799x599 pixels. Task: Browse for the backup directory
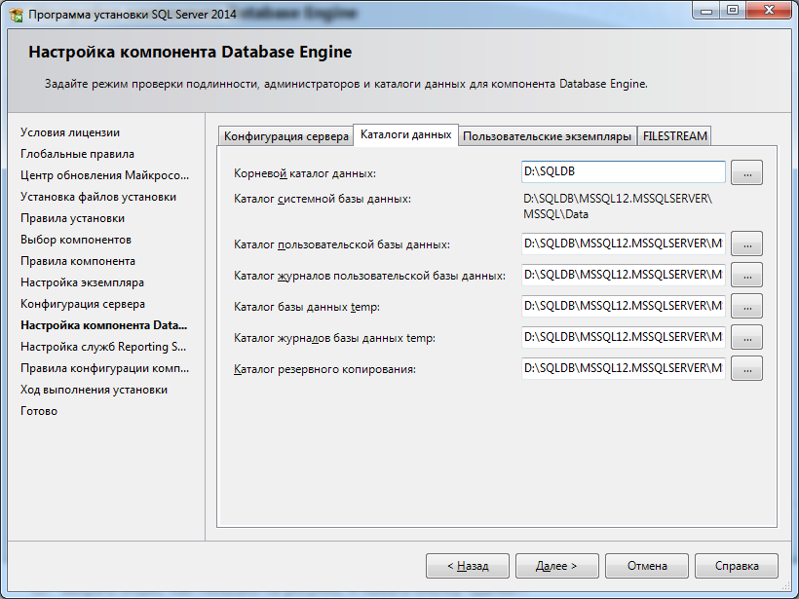point(746,368)
